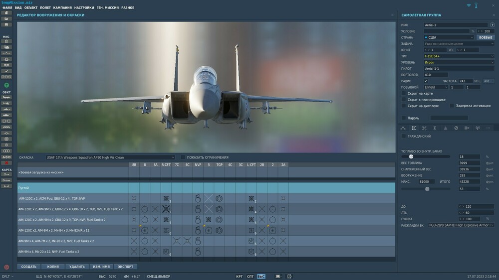Screen dimensions: 499x280
Task: Open the radio antenna tab icon
Action: pyautogui.click(x=477, y=128)
